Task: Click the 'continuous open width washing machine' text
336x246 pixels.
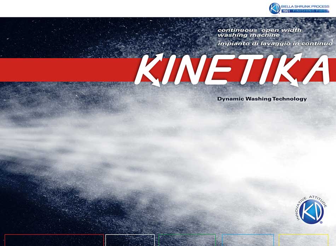Action: (x=260, y=33)
